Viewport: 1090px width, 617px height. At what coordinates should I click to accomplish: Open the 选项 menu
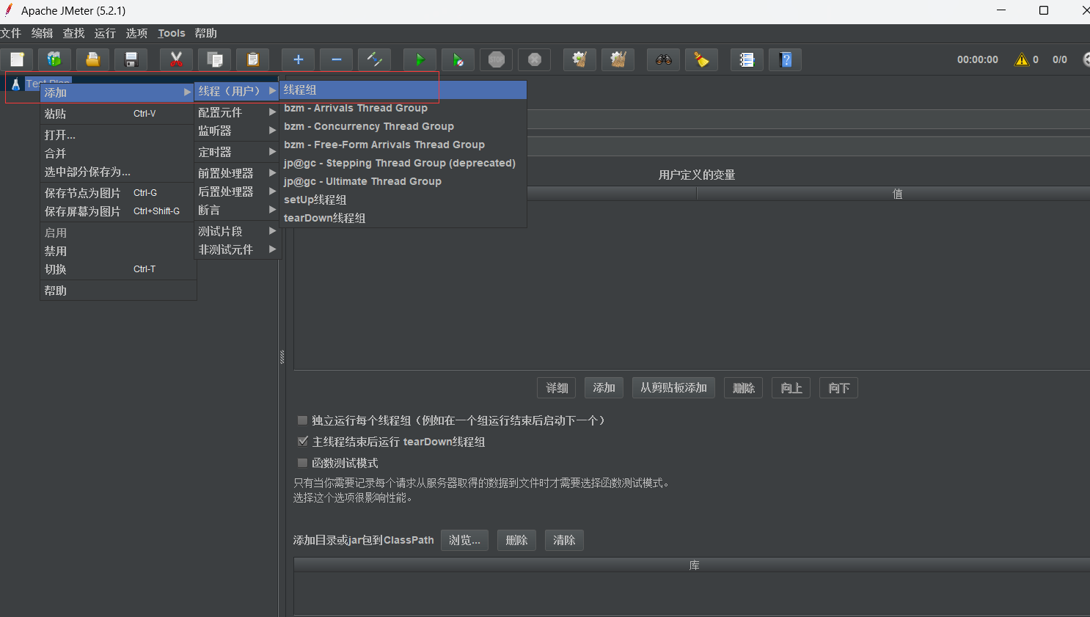pos(136,33)
